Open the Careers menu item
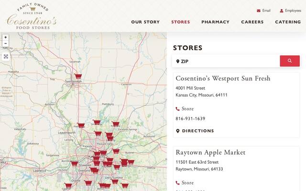The image size is (306, 191). [252, 22]
